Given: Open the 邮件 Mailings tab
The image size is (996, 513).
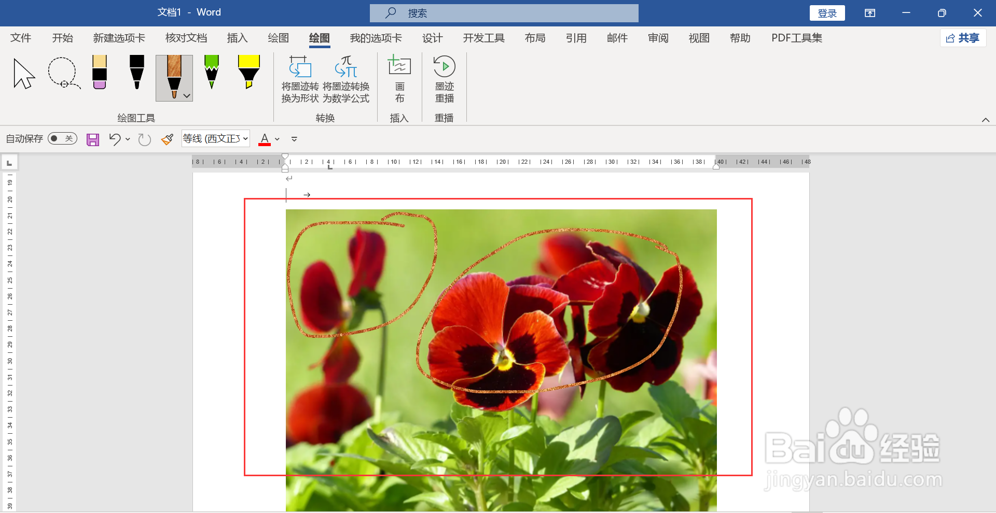Looking at the screenshot, I should tap(617, 38).
